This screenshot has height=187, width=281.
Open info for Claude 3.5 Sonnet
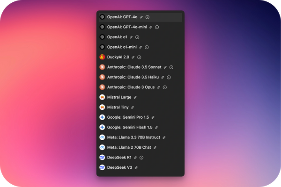pyautogui.click(x=171, y=67)
